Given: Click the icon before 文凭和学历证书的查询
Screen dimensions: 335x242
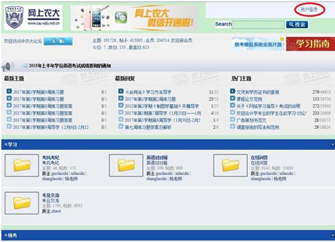Looking at the screenshot, I should point(232,91).
